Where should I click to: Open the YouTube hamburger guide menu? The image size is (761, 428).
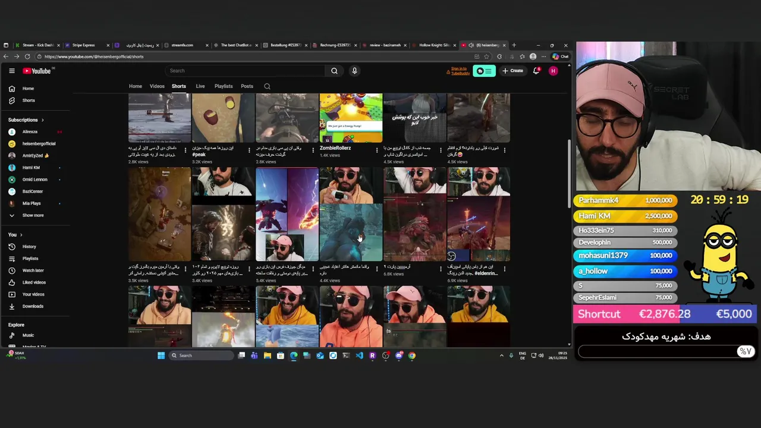pyautogui.click(x=11, y=71)
